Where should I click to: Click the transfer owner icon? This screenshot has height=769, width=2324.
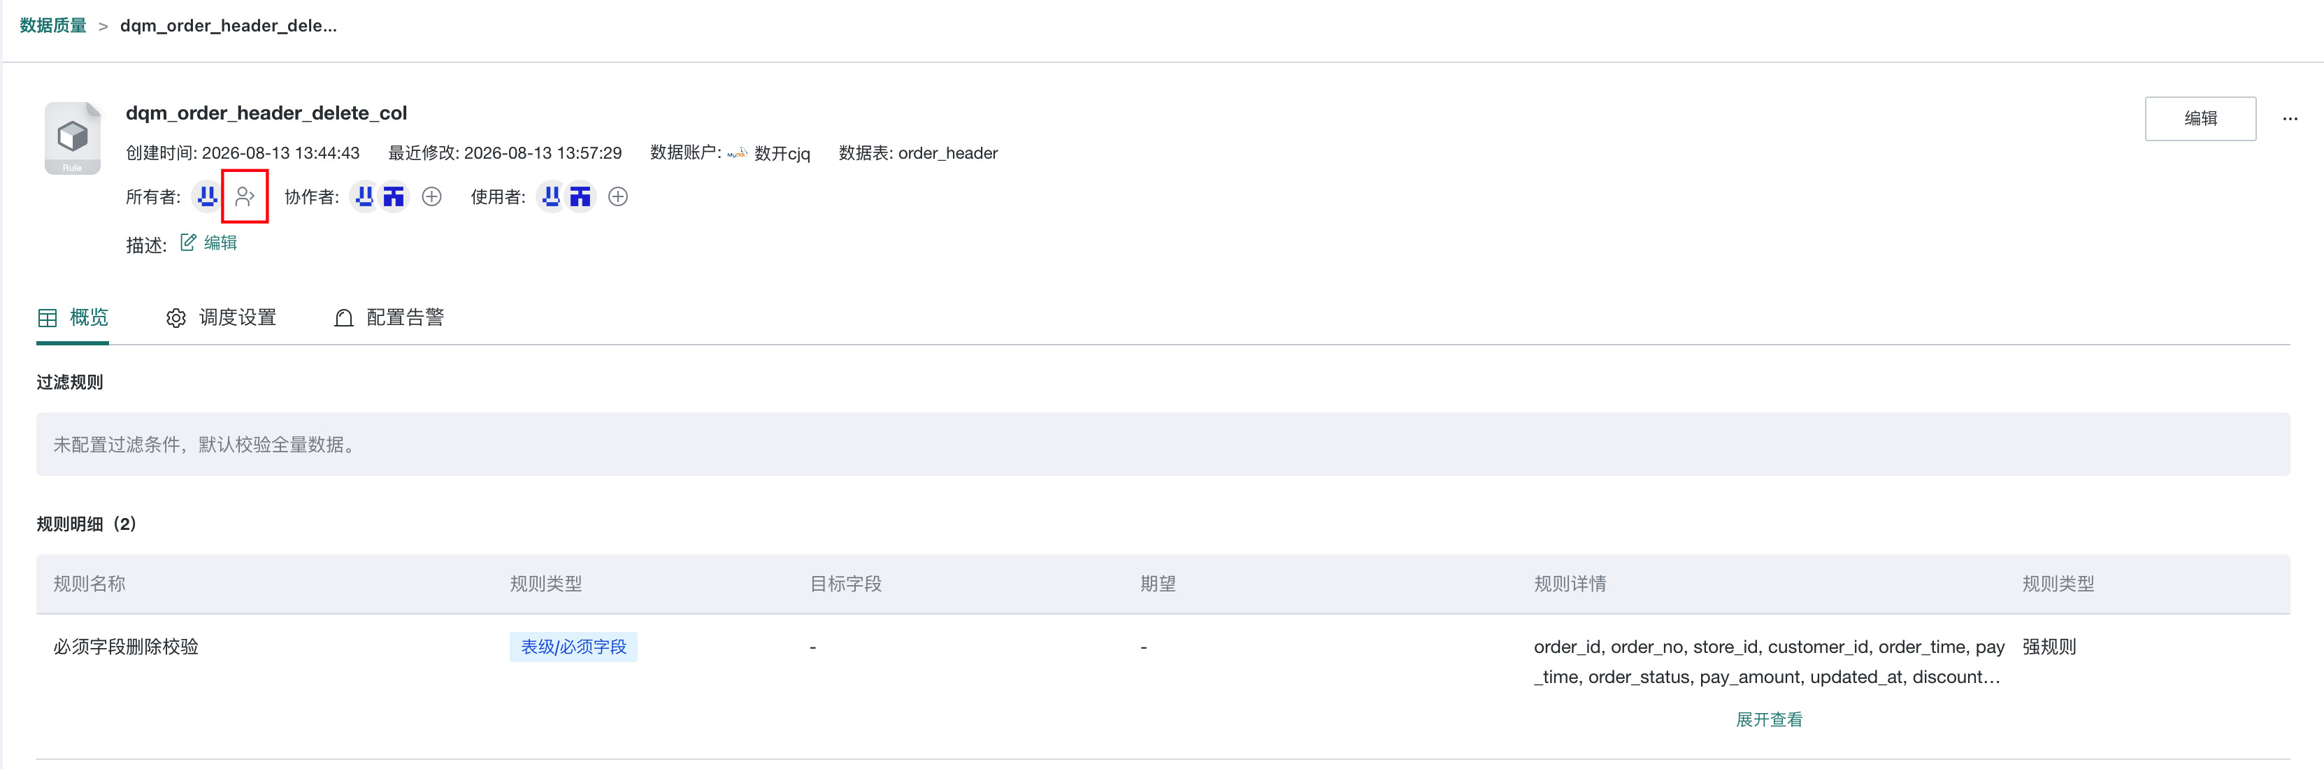[245, 196]
